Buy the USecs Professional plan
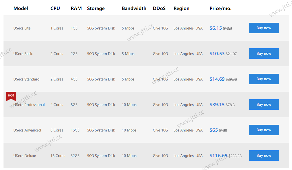The height and width of the screenshot is (170, 292). click(264, 104)
